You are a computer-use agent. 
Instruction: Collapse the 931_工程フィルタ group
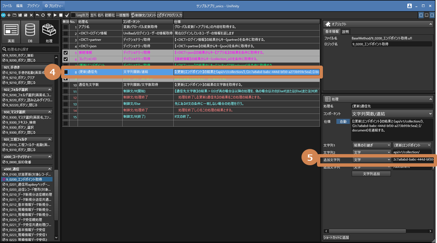pyautogui.click(x=50, y=139)
